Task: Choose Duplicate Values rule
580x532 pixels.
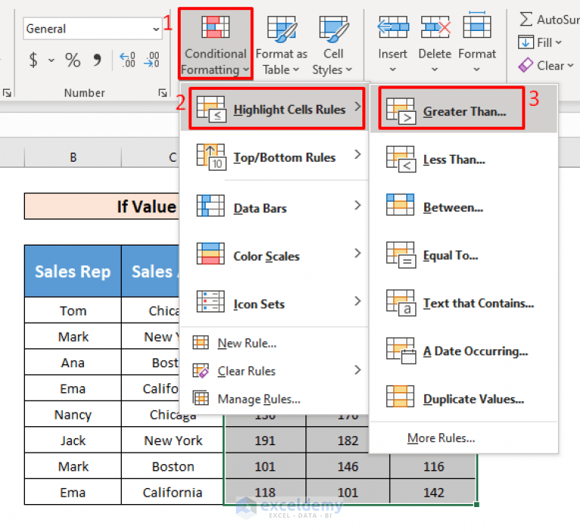Action: [464, 398]
